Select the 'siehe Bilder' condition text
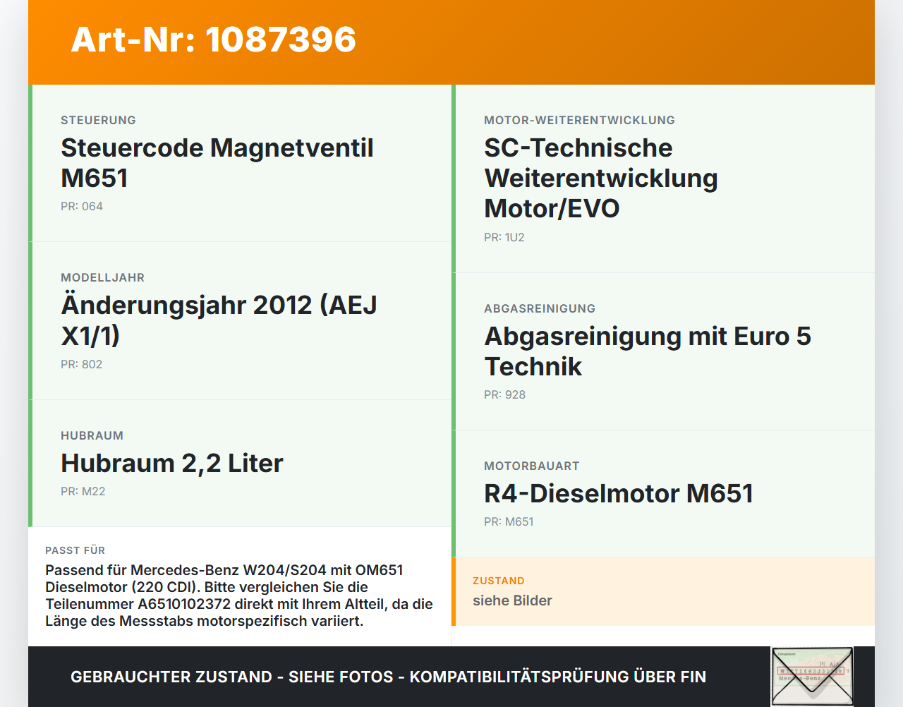Screen dimensions: 903x707 (x=512, y=601)
